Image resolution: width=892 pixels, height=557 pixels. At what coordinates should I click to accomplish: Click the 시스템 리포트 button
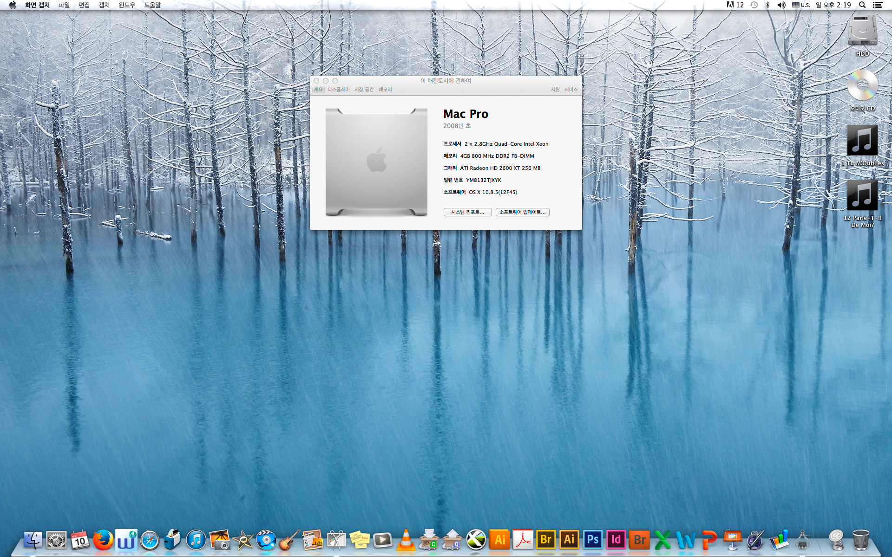(x=467, y=212)
